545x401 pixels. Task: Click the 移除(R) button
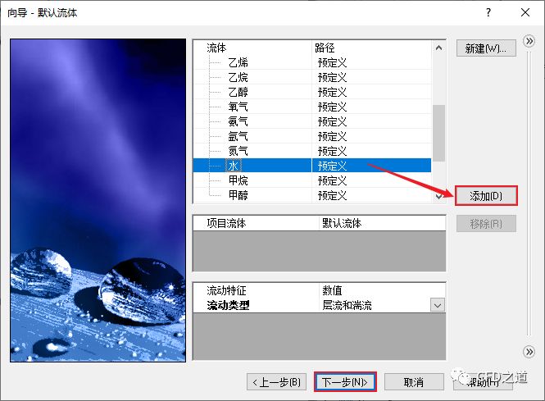(x=486, y=224)
